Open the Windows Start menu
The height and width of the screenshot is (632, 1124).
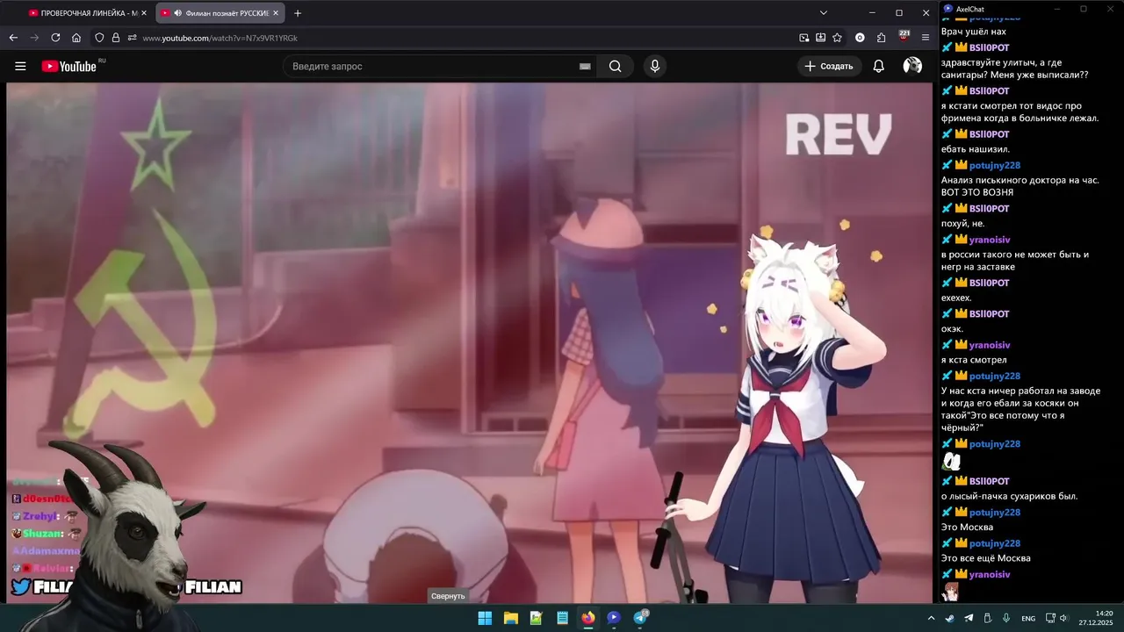tap(485, 618)
